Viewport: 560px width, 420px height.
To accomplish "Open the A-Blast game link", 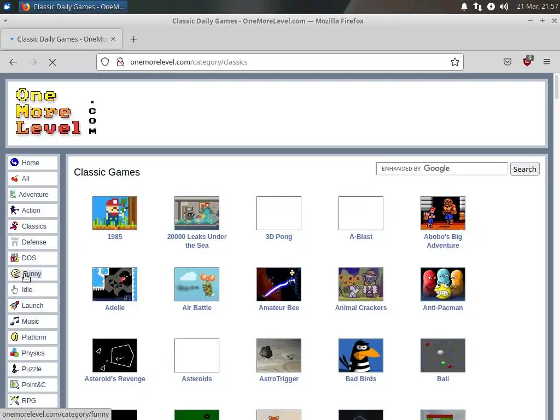I will [x=361, y=236].
